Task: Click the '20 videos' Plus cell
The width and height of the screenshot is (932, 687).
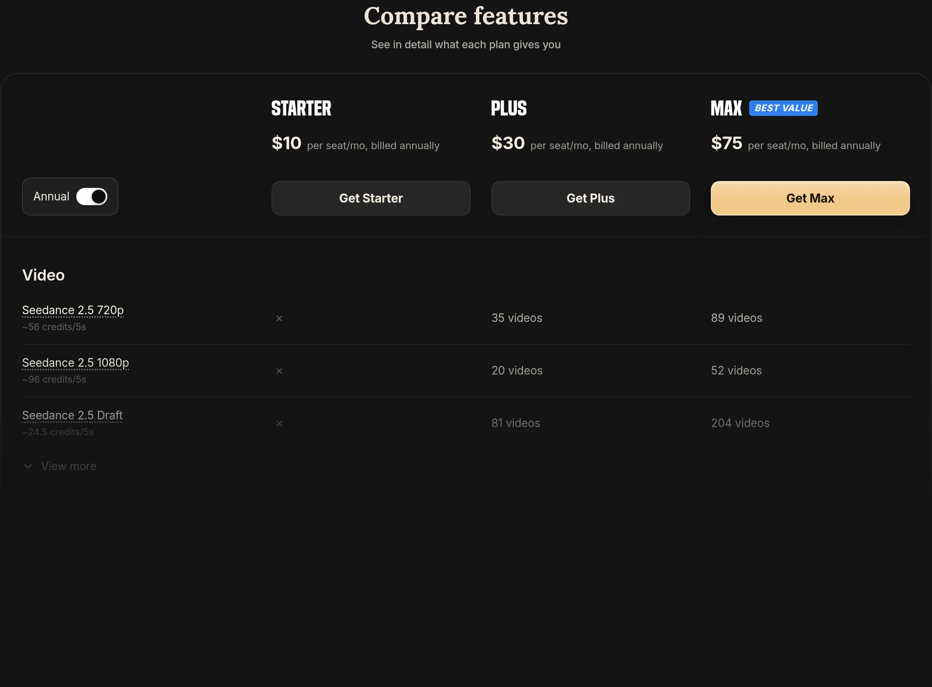Action: (517, 371)
